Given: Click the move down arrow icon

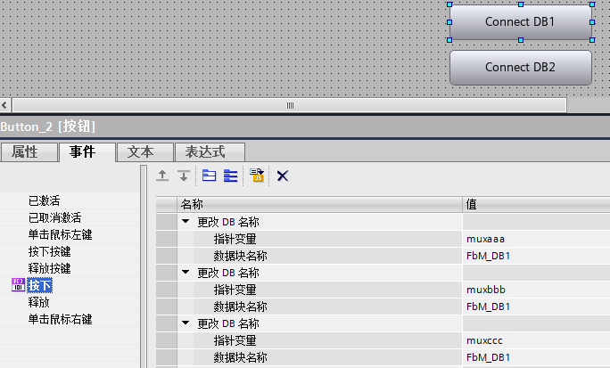Looking at the screenshot, I should [x=183, y=176].
